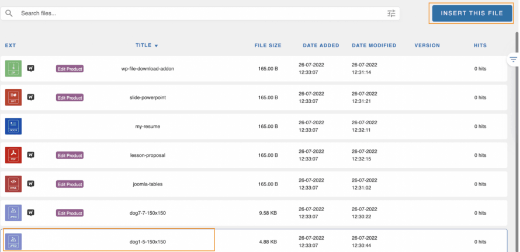Click the PPT file icon for slide-powerpoint

click(13, 97)
